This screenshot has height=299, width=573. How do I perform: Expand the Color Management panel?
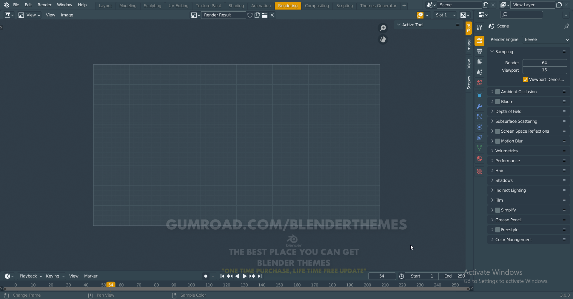[x=492, y=240]
